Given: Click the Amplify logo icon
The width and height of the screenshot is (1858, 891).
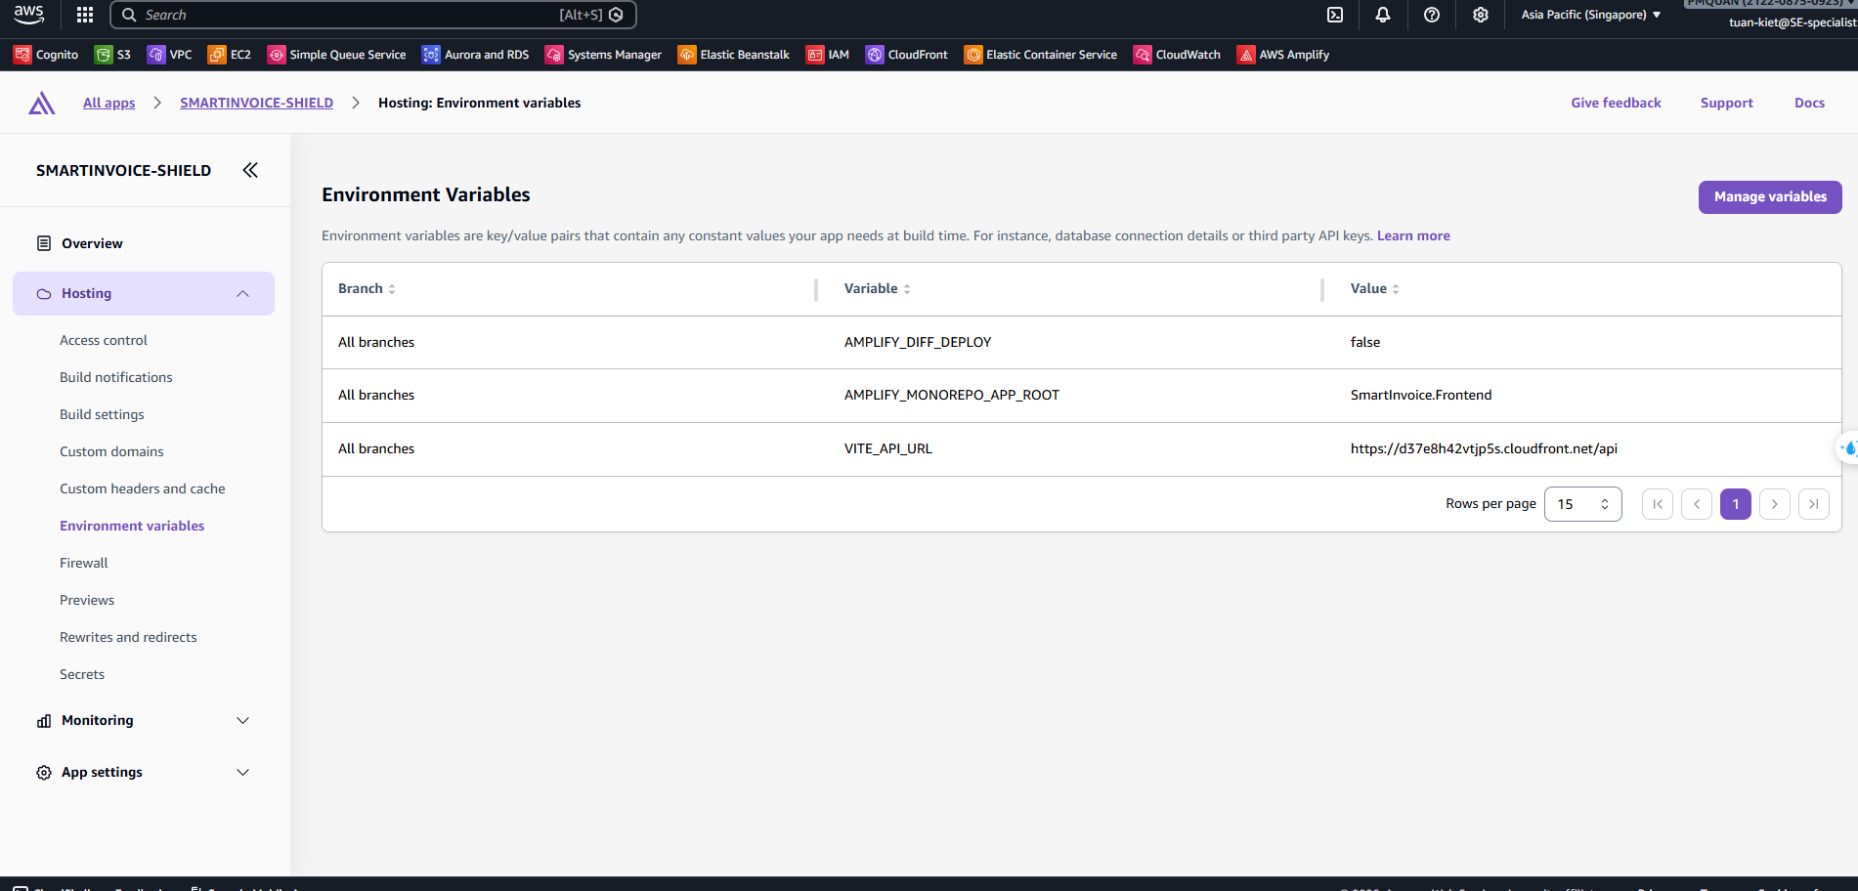Looking at the screenshot, I should pos(42,104).
